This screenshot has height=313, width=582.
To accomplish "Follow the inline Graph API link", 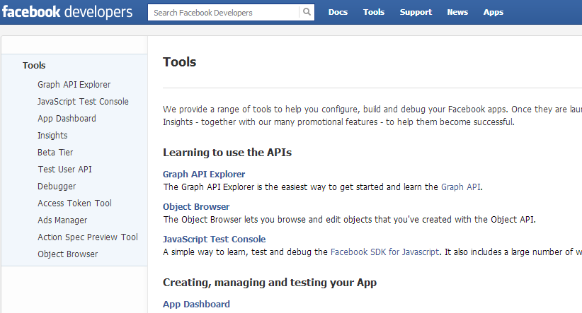I will [x=461, y=187].
